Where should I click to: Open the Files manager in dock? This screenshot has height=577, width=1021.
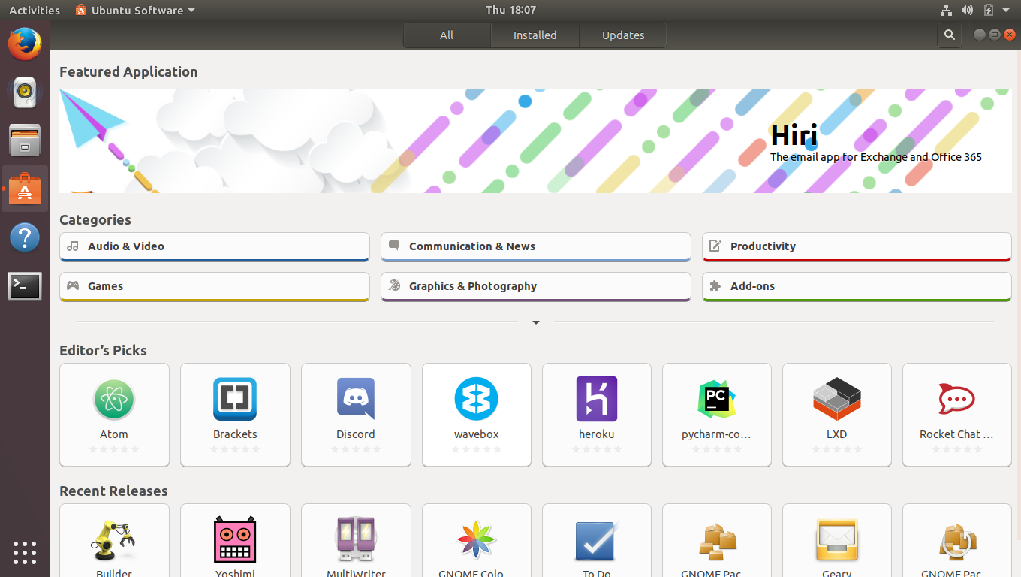pos(25,140)
